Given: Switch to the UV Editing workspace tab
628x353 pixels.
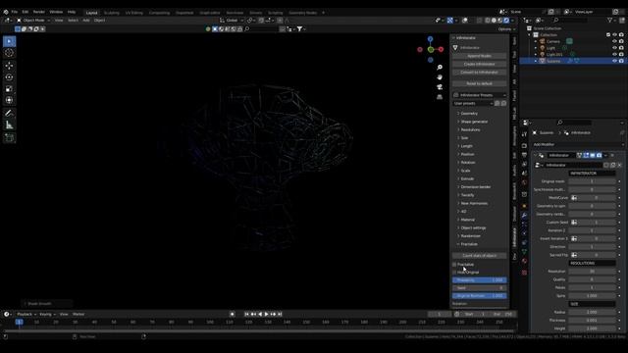Looking at the screenshot, I should pyautogui.click(x=133, y=13).
